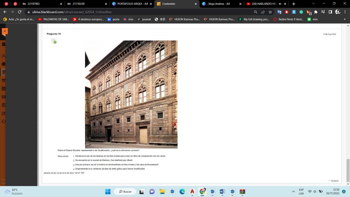This screenshot has width=350, height=197.
Task: Bookmark this page with the star icon
Action: tap(270, 12)
